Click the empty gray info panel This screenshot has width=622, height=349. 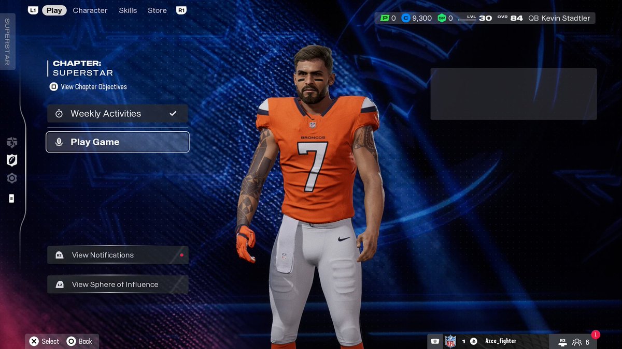click(x=514, y=94)
